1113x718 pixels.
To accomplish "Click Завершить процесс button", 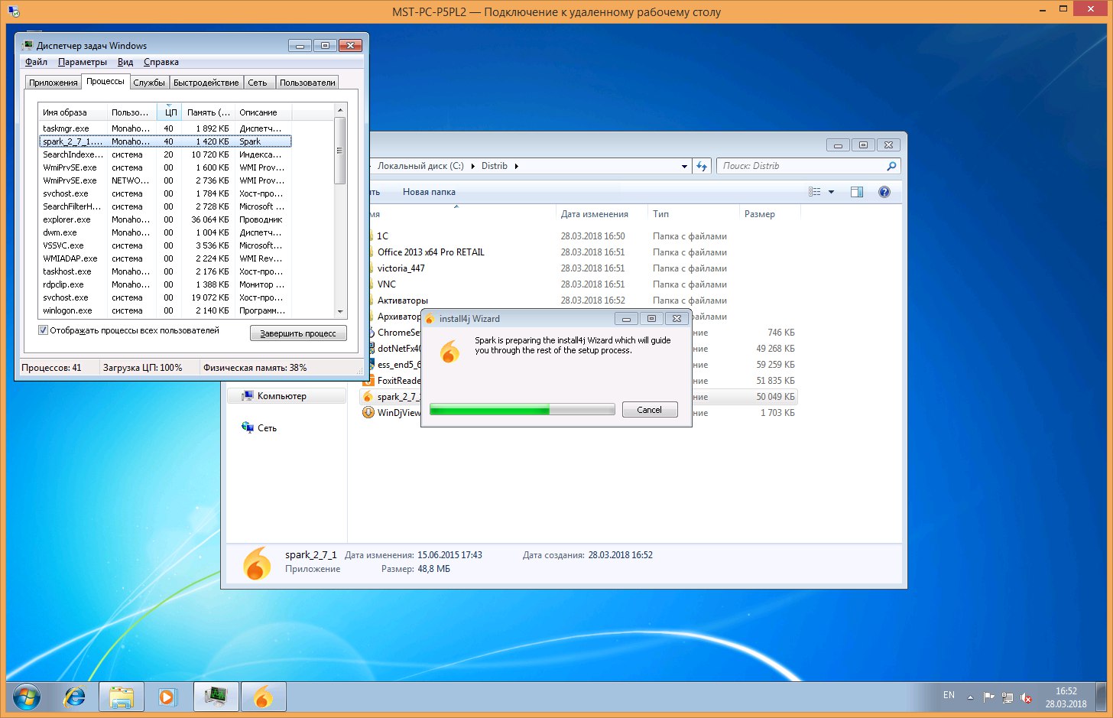I will (x=298, y=333).
